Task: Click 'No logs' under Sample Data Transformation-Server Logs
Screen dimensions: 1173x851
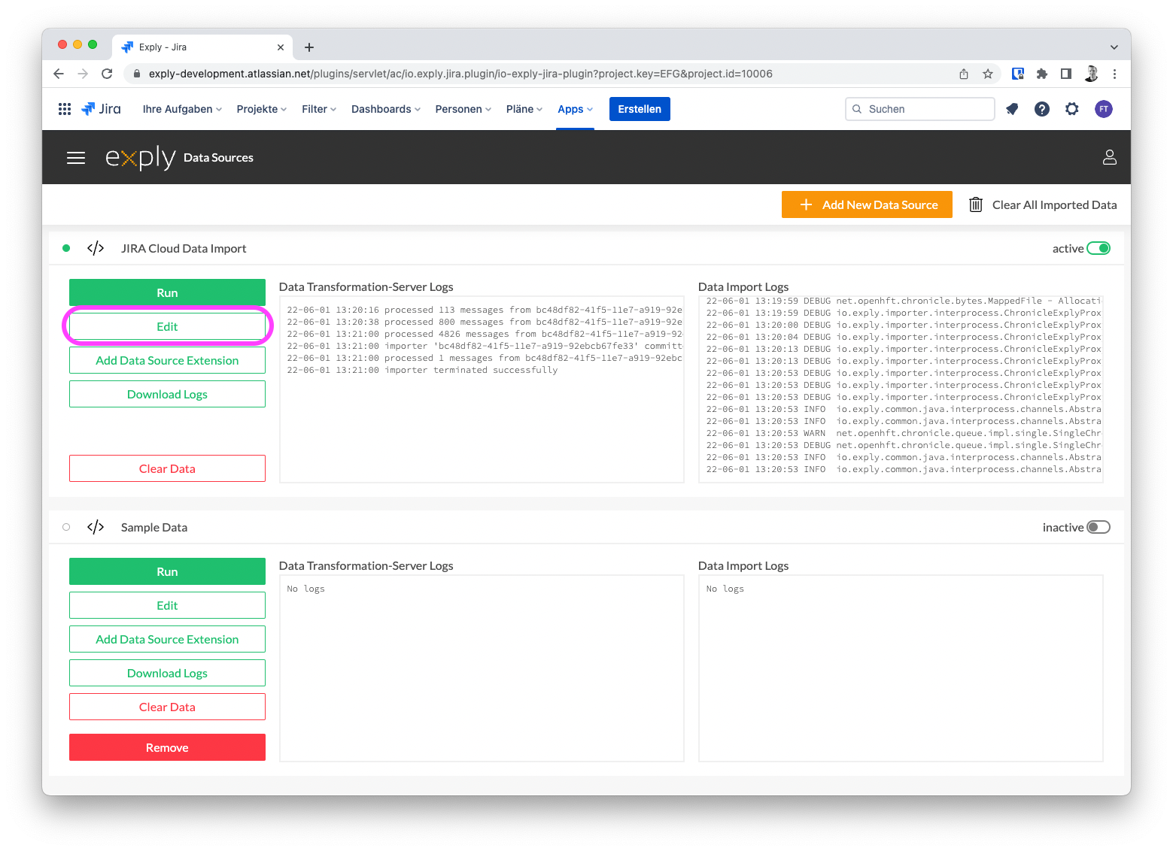Action: point(305,589)
